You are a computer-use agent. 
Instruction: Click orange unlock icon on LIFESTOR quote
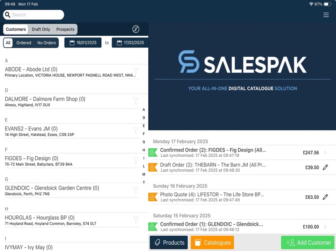point(153,197)
